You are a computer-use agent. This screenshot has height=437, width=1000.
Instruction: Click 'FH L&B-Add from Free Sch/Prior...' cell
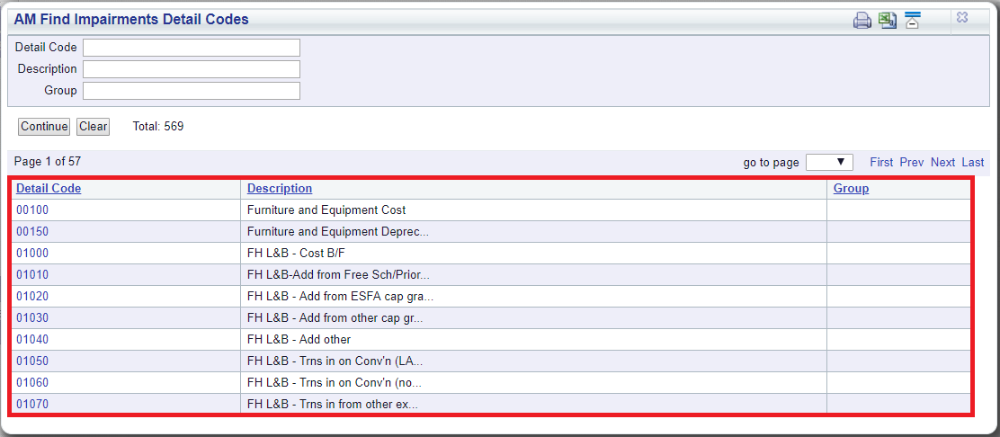[533, 275]
